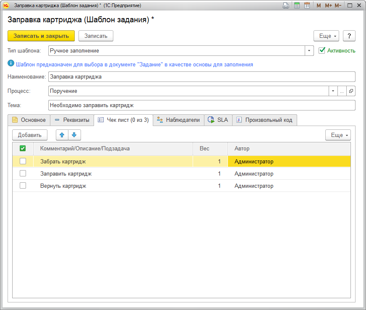366x310 pixels.
Task: Select the Вернуть картридж row text
Action: coord(63,186)
